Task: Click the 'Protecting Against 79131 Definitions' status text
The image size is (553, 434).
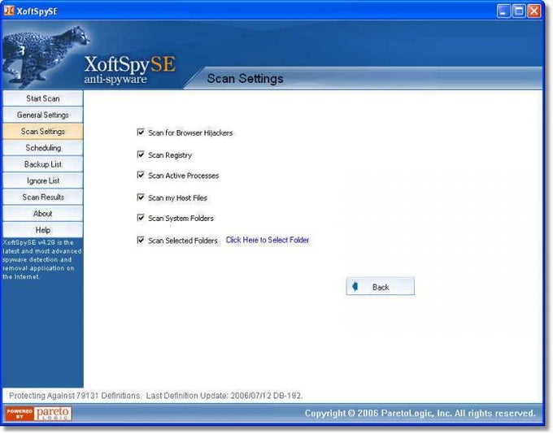Action: click(75, 396)
